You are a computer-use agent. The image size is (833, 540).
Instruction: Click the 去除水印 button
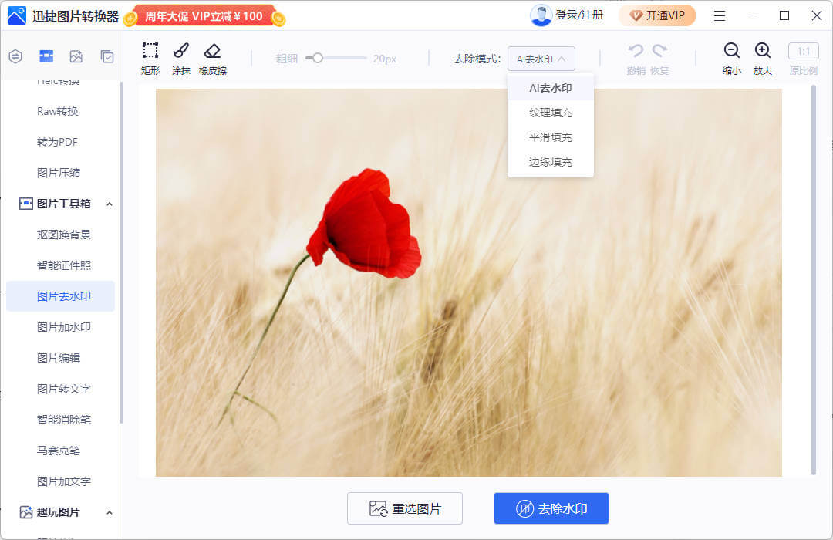tap(551, 508)
